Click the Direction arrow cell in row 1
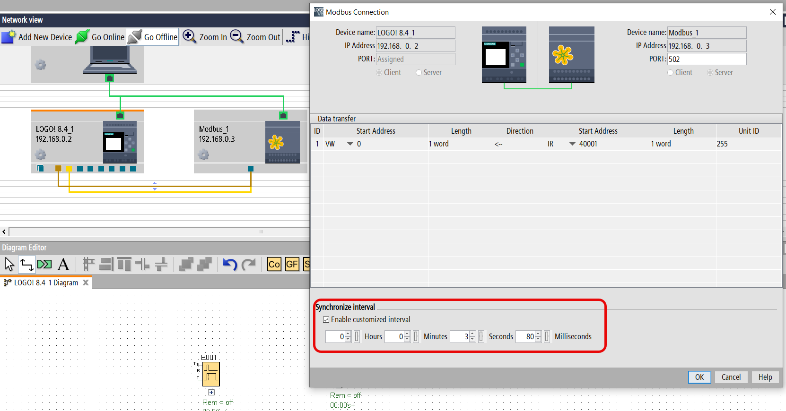The height and width of the screenshot is (411, 786). coord(520,144)
